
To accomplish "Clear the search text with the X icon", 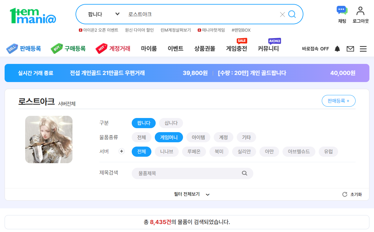I will (282, 14).
